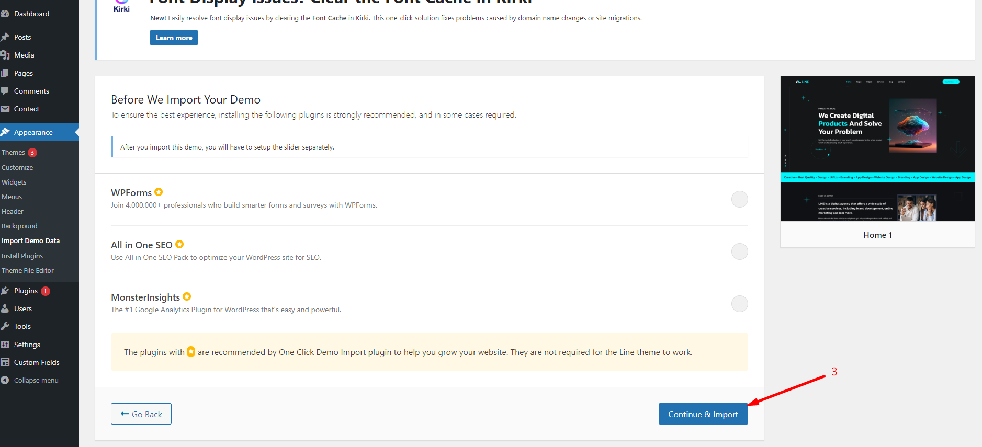Toggle the WPForms plugin checkbox
The height and width of the screenshot is (447, 982).
739,199
